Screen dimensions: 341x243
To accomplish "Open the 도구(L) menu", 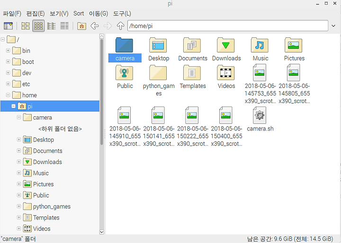I will [122, 14].
